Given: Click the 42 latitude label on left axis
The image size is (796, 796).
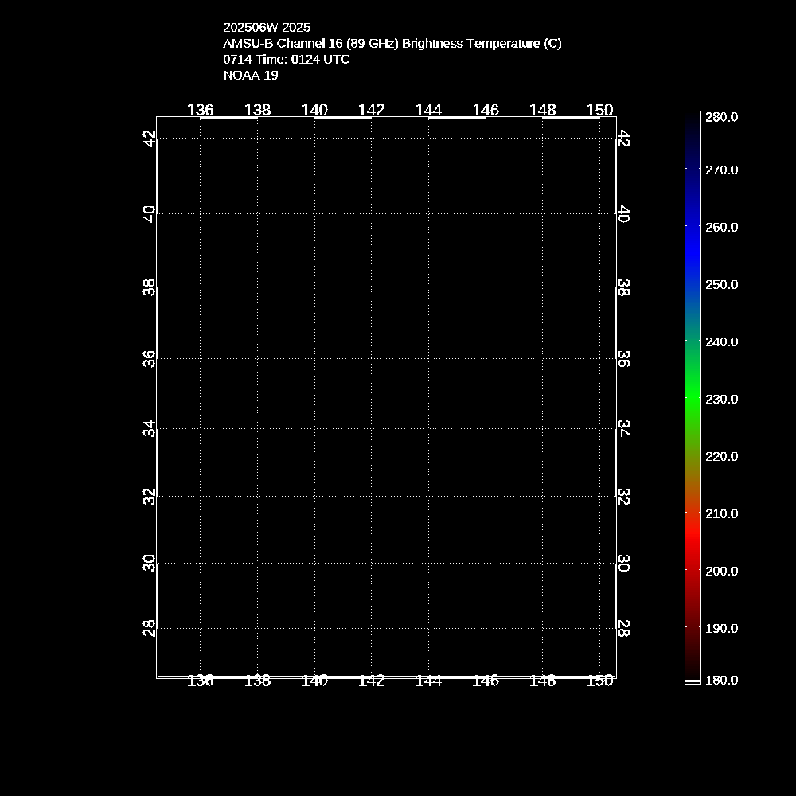Looking at the screenshot, I should point(148,138).
